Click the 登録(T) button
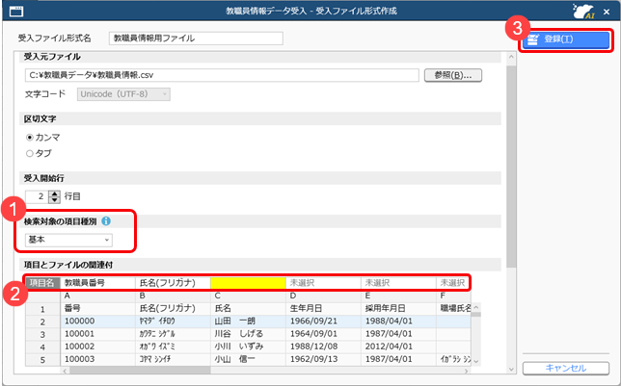Screen dimensions: 621x386 pos(565,39)
